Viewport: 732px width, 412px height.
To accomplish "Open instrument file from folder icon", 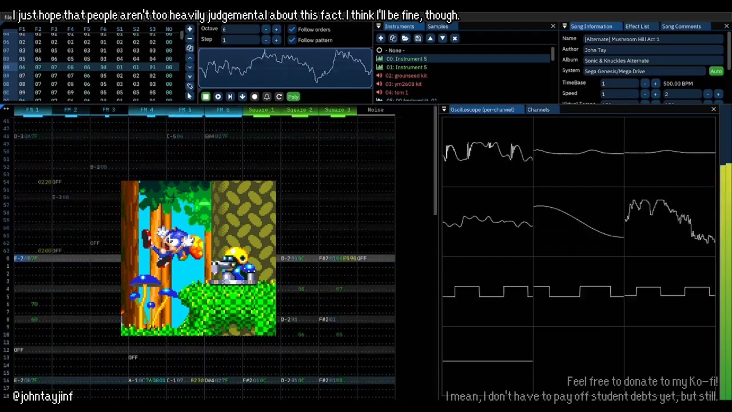I will 405,38.
